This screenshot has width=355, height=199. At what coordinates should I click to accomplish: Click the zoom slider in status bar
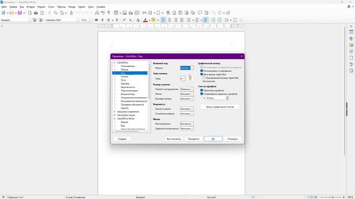[x=333, y=197]
